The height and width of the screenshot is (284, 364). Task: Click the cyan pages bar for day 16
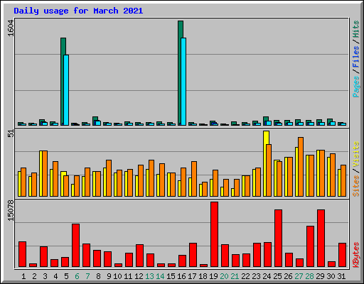point(183,82)
